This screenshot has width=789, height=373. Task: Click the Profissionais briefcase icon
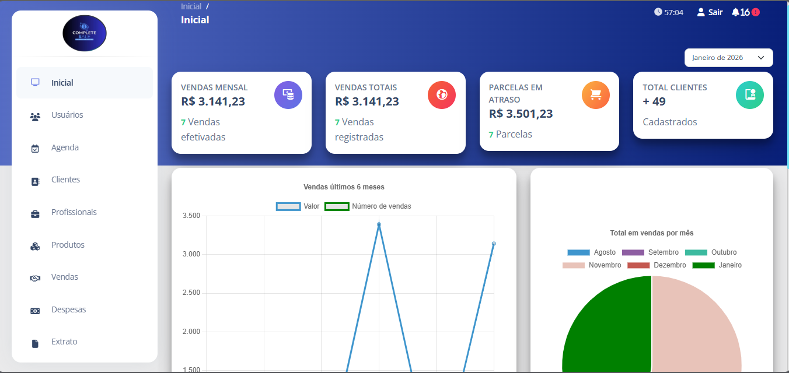point(36,212)
